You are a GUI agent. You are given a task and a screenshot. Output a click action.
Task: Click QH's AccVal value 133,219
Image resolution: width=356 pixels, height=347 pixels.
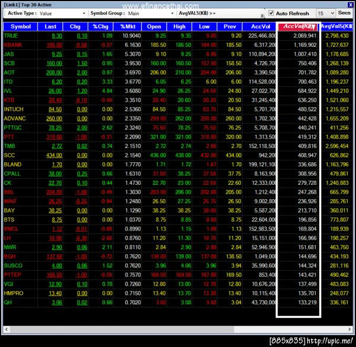(x=307, y=302)
